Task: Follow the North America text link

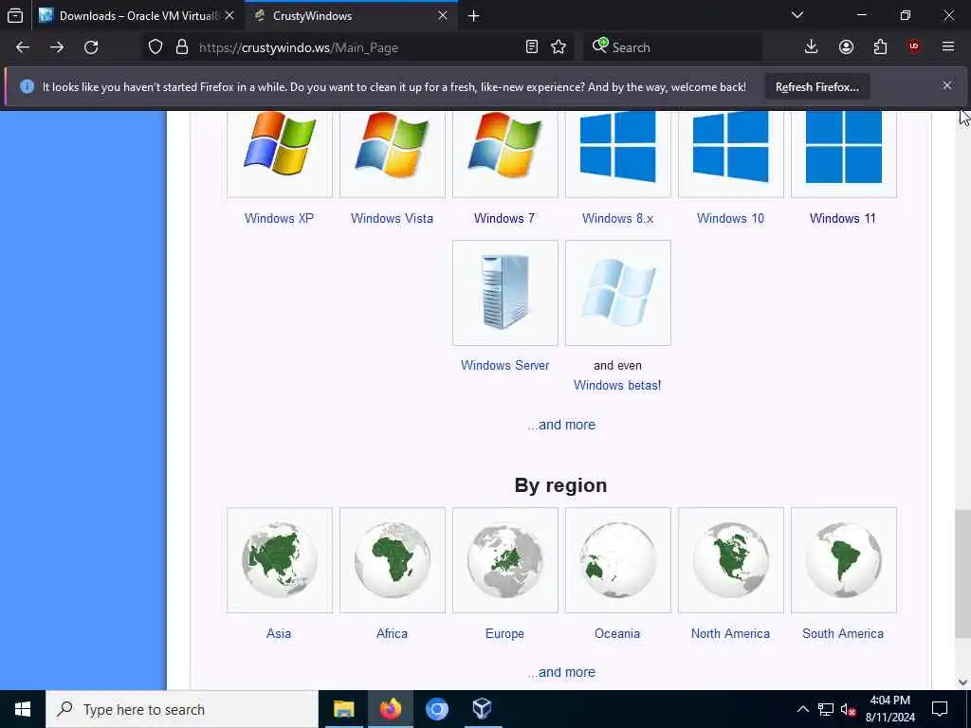Action: pos(731,633)
